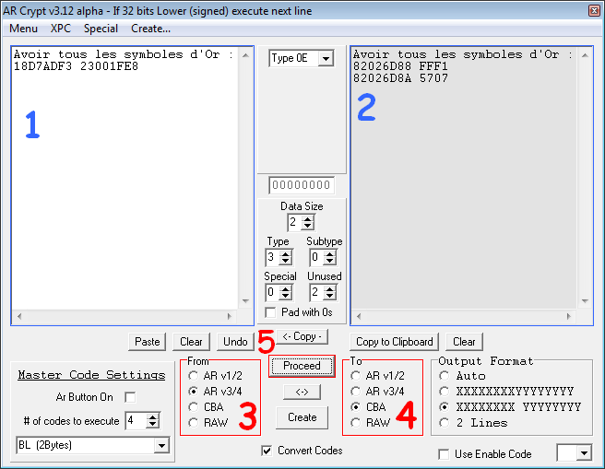The image size is (605, 469).
Task: Select To RAW radio
Action: pyautogui.click(x=356, y=423)
